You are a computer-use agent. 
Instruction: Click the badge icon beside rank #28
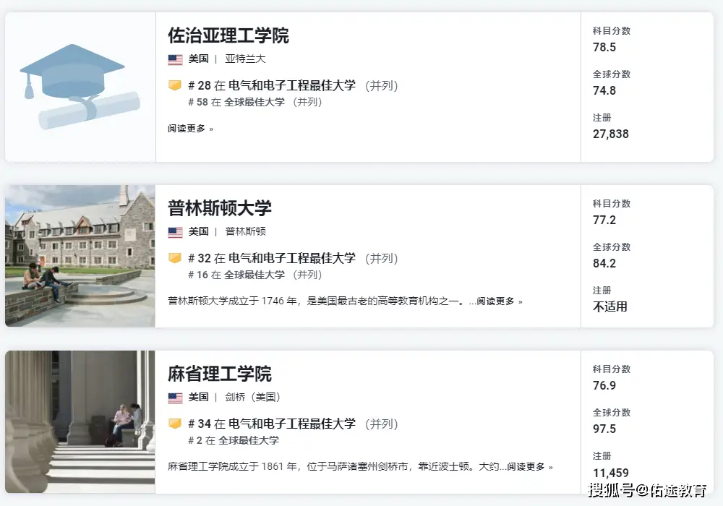tap(175, 85)
